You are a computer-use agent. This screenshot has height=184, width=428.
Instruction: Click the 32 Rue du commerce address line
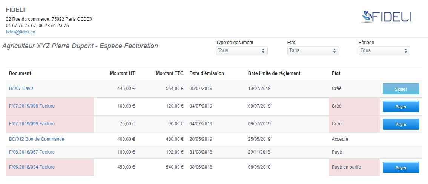click(x=49, y=19)
